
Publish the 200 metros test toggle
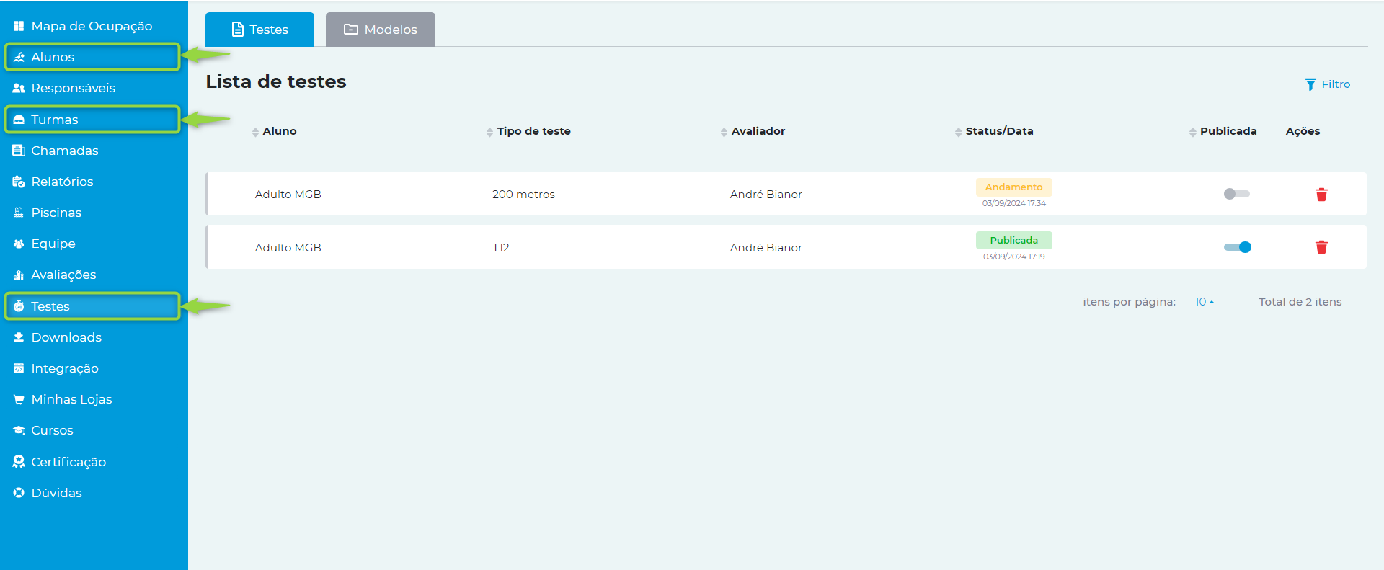point(1236,194)
